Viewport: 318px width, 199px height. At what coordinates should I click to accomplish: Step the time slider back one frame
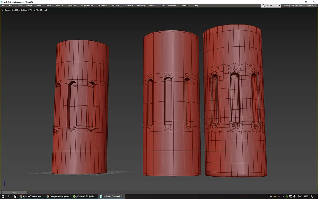[x=3, y=193]
